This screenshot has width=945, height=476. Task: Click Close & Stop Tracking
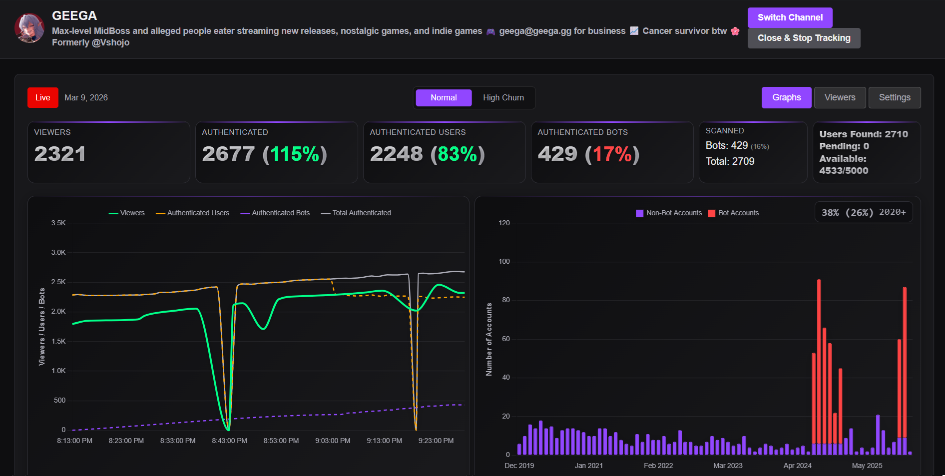click(804, 38)
